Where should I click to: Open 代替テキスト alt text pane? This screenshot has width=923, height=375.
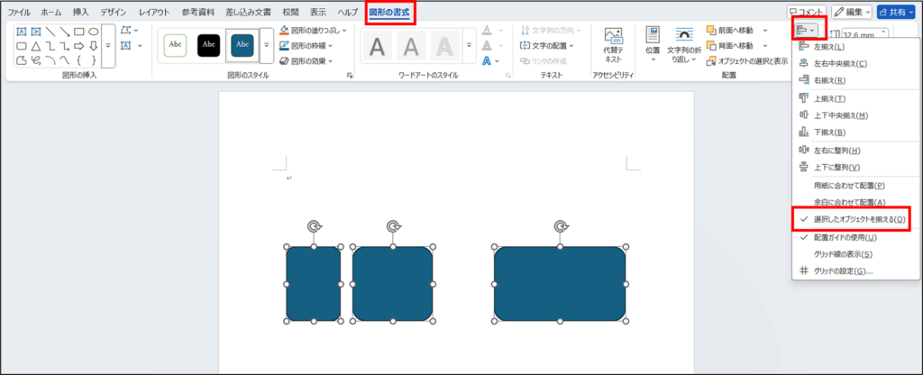click(614, 45)
